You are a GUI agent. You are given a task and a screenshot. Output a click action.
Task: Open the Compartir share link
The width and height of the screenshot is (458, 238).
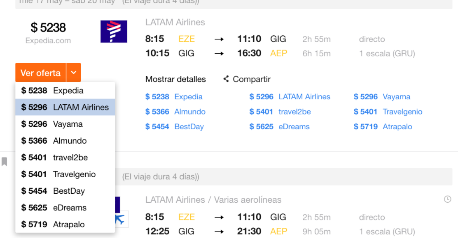pos(252,79)
